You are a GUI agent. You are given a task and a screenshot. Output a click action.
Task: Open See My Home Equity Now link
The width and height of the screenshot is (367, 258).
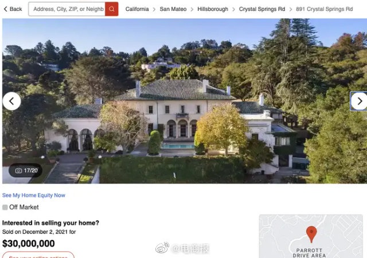[x=34, y=196]
